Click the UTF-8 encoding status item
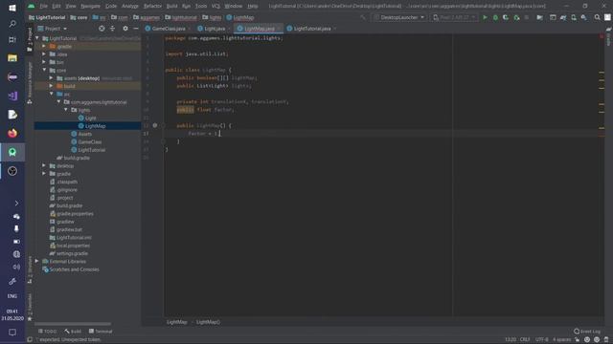 pos(541,340)
